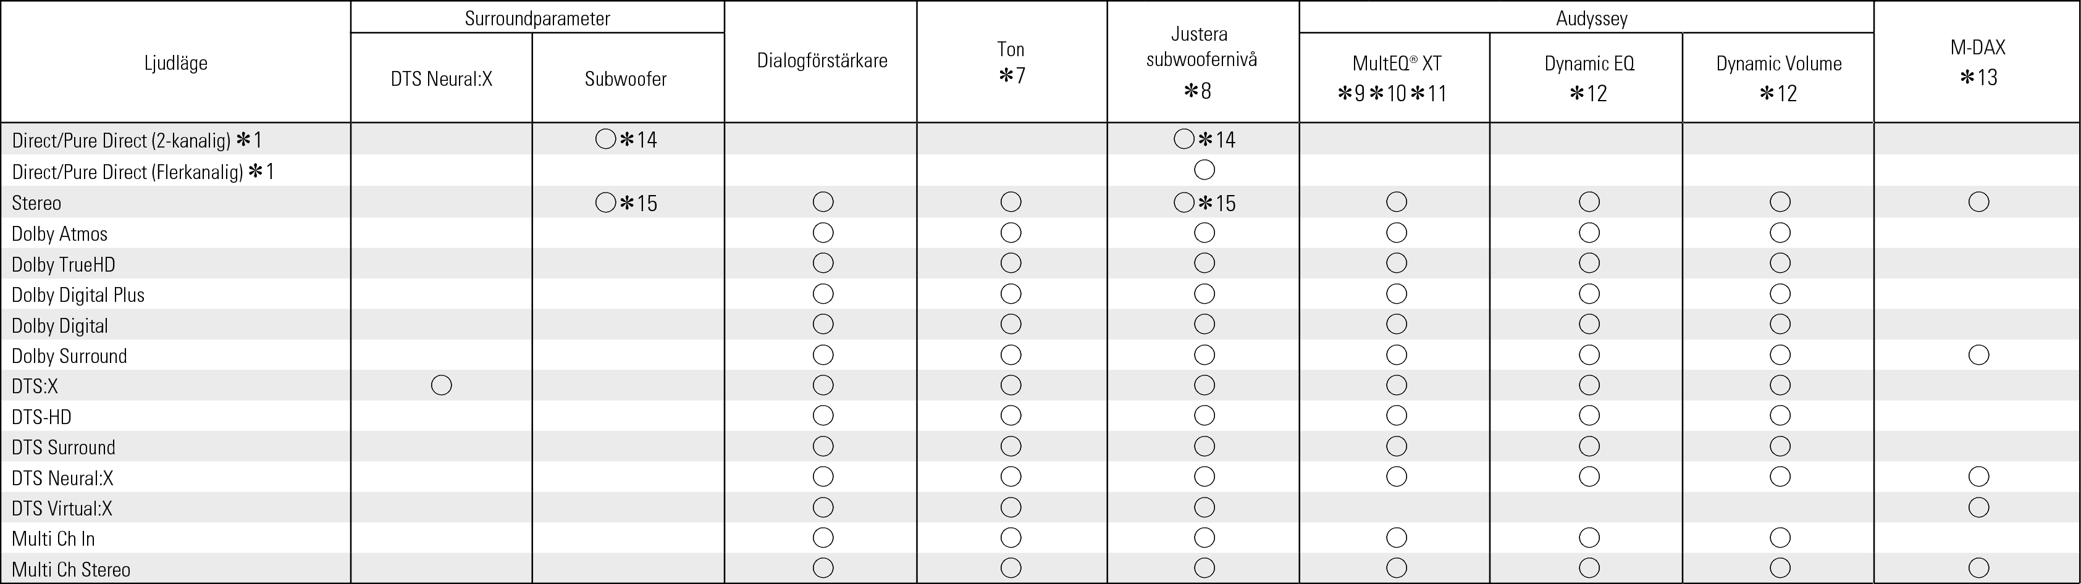
Task: Click the Dynamic EQ circle in DTS-HD row
Action: point(1589,415)
